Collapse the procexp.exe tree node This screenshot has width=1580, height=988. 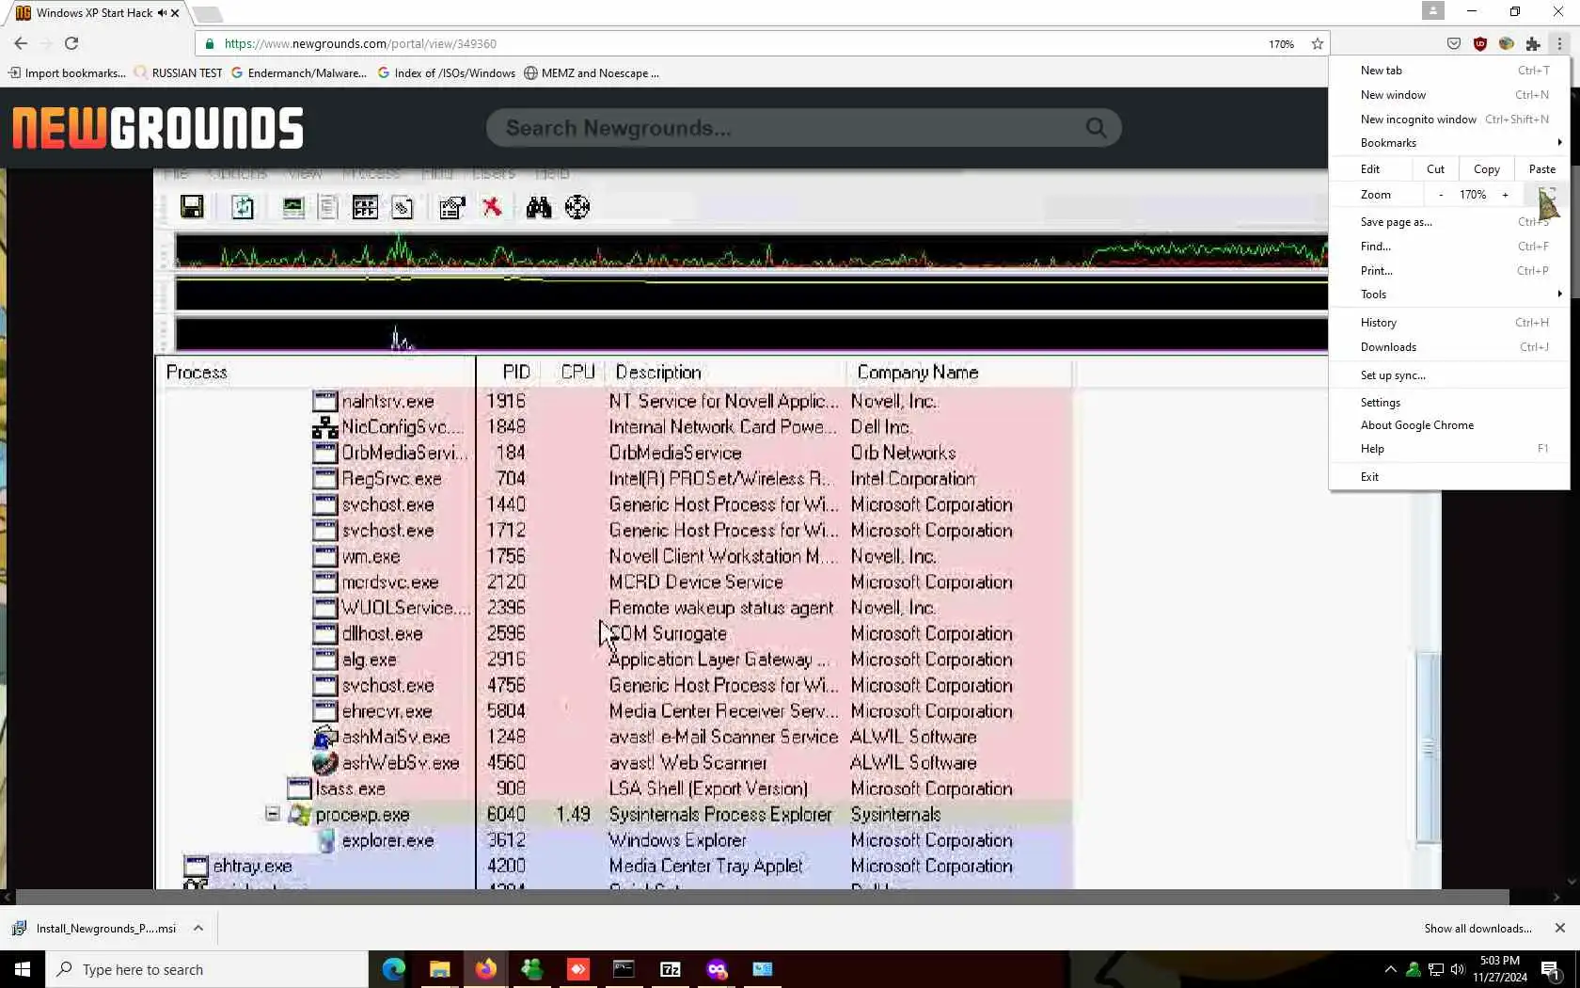click(x=273, y=814)
